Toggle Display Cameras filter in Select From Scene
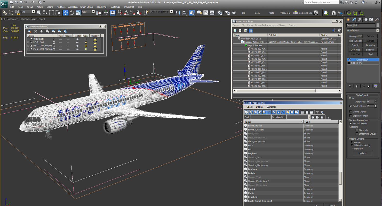Viewport: 382px width, 206px height. pyautogui.click(x=260, y=112)
